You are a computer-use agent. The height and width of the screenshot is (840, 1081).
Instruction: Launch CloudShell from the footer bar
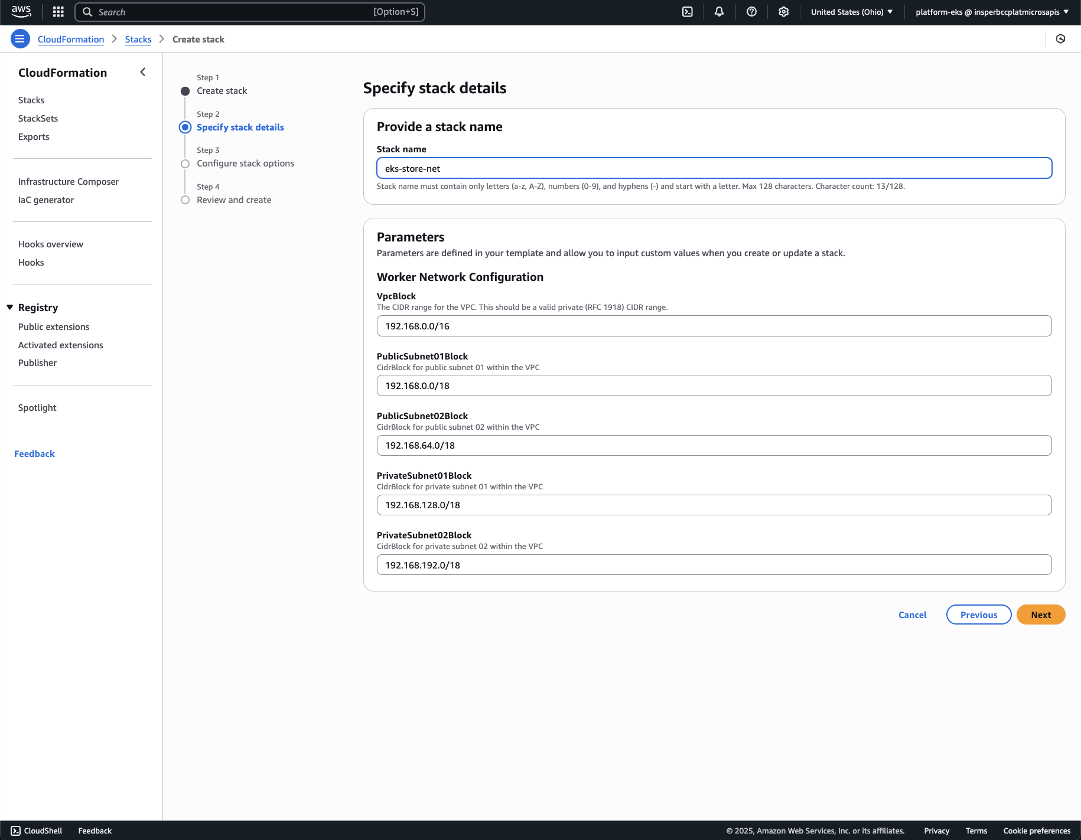point(37,831)
